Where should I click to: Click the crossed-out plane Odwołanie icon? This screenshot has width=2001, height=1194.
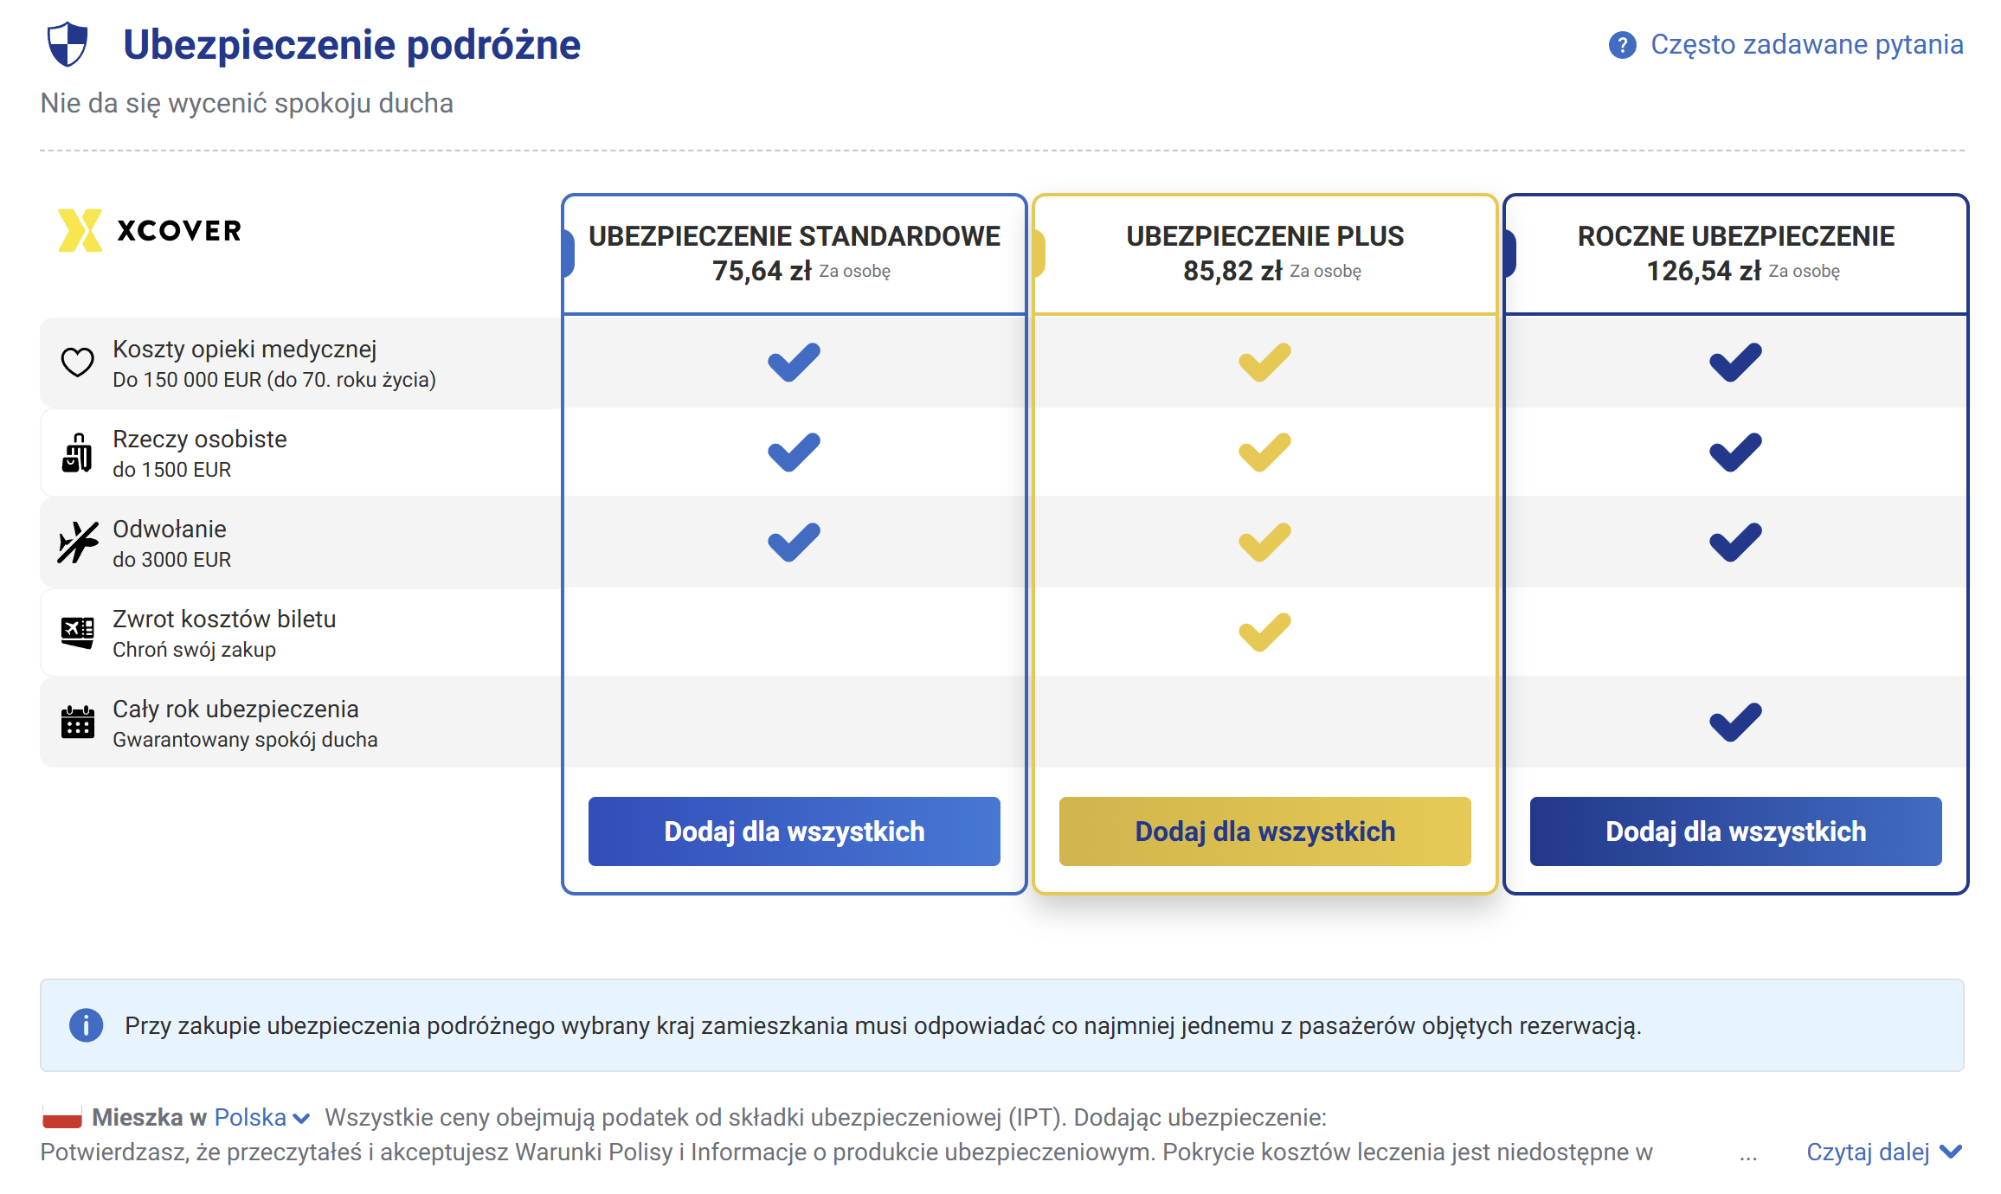[x=77, y=542]
